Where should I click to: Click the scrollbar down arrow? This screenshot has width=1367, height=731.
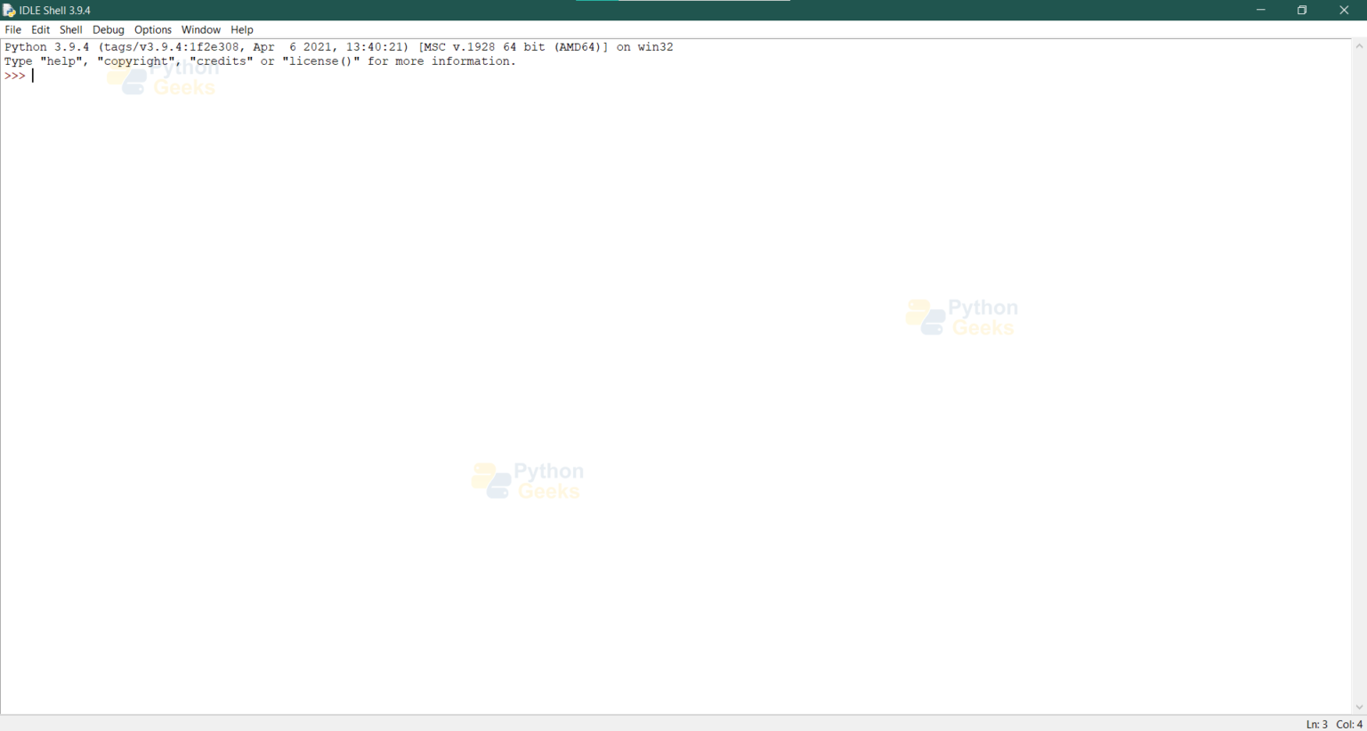[x=1359, y=707]
